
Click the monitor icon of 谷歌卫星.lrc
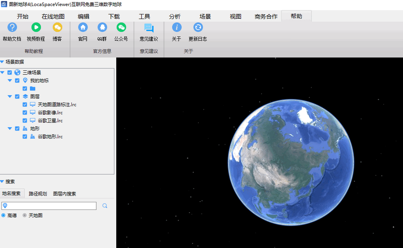click(33, 120)
